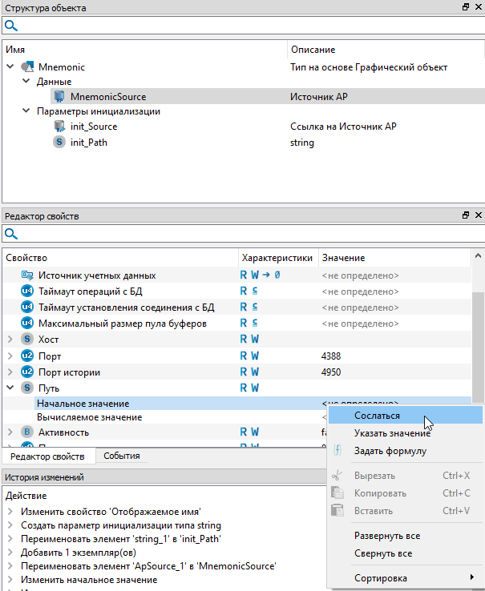This screenshot has height=591, width=485.
Task: Click the MnemonicSource item icon
Action: [x=59, y=97]
